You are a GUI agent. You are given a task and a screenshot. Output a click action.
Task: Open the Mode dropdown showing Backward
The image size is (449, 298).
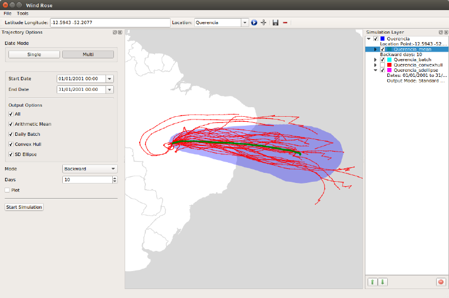(90, 168)
